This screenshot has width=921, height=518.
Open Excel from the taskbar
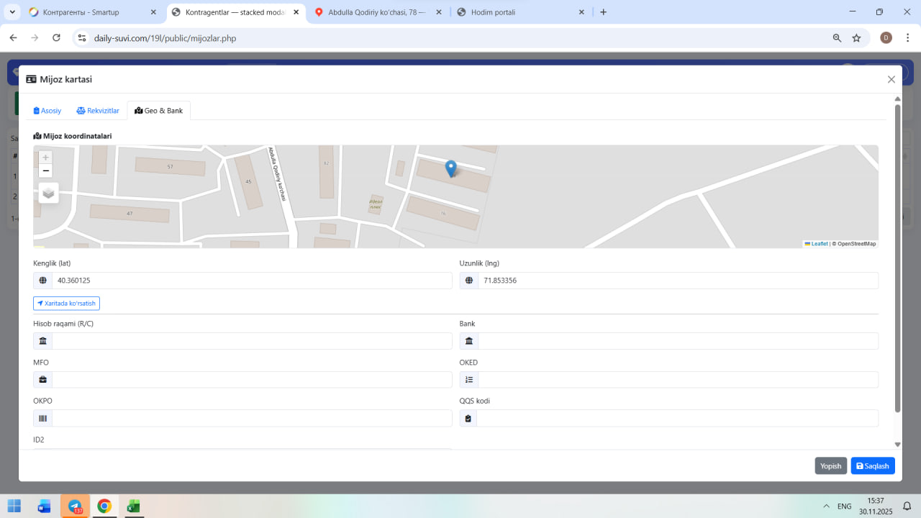click(133, 506)
